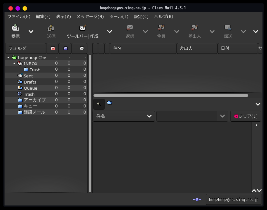Open the ツール(T) menu
This screenshot has height=210, width=267.
[x=119, y=16]
